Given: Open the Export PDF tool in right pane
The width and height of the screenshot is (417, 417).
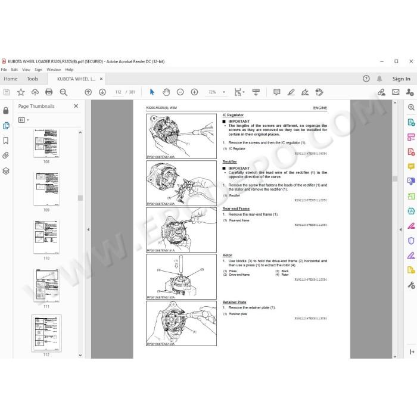Looking at the screenshot, I should click(x=411, y=122).
